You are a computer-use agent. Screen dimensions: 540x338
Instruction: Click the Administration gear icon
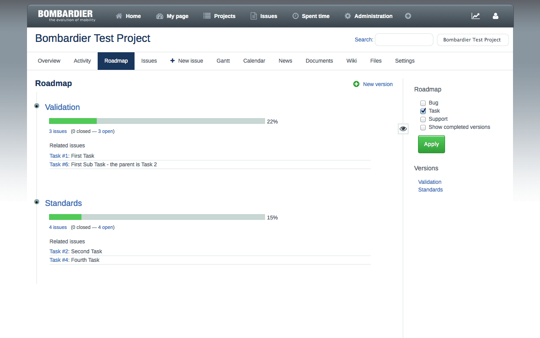pyautogui.click(x=348, y=16)
